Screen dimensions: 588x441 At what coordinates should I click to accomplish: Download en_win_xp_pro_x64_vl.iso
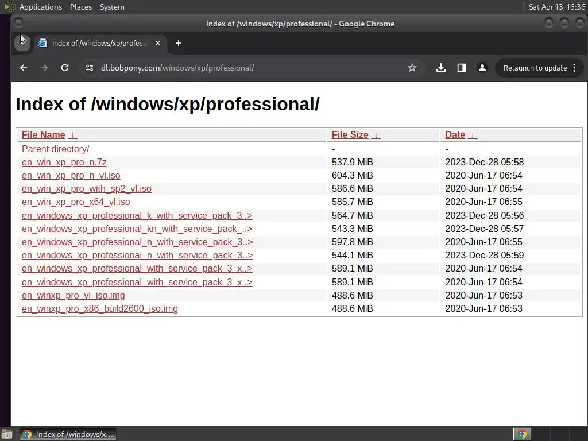coord(76,202)
